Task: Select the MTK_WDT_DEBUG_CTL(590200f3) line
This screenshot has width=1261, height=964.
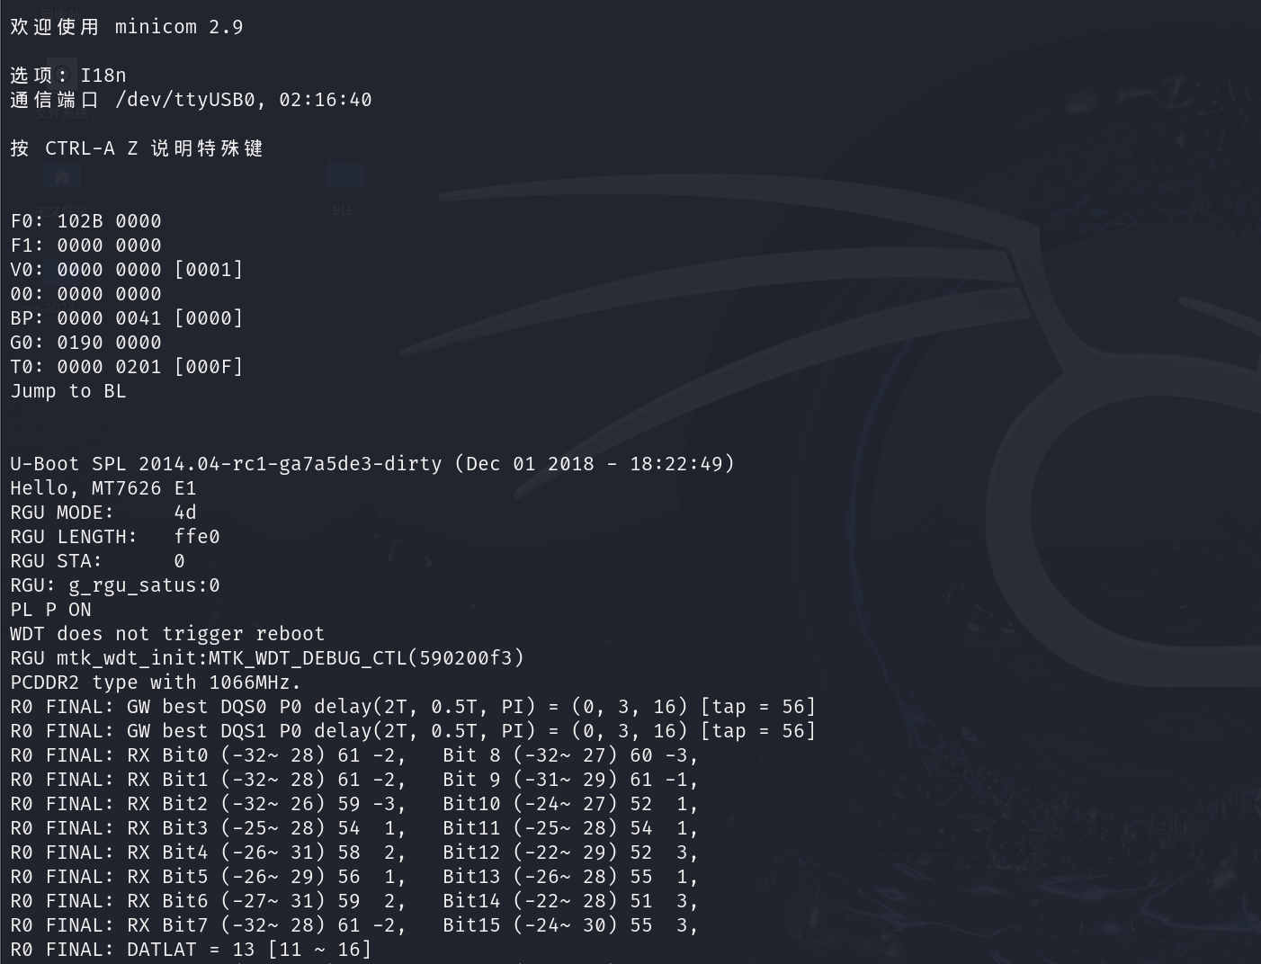Action: point(267,658)
